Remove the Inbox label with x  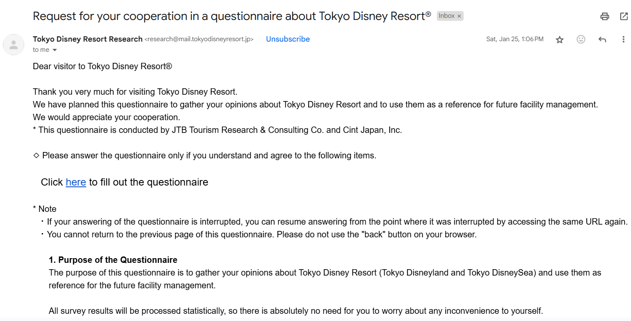(459, 16)
